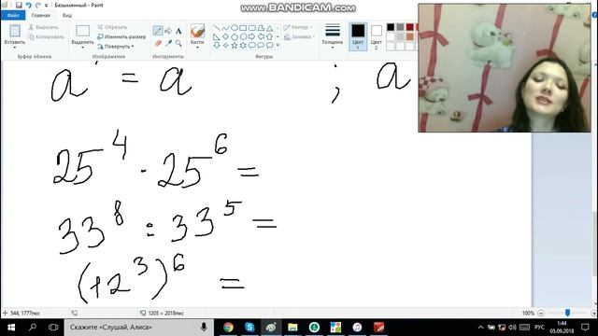598x336 pixels.
Task: Choose the Up arrow shape
Action: pyautogui.click(x=270, y=36)
